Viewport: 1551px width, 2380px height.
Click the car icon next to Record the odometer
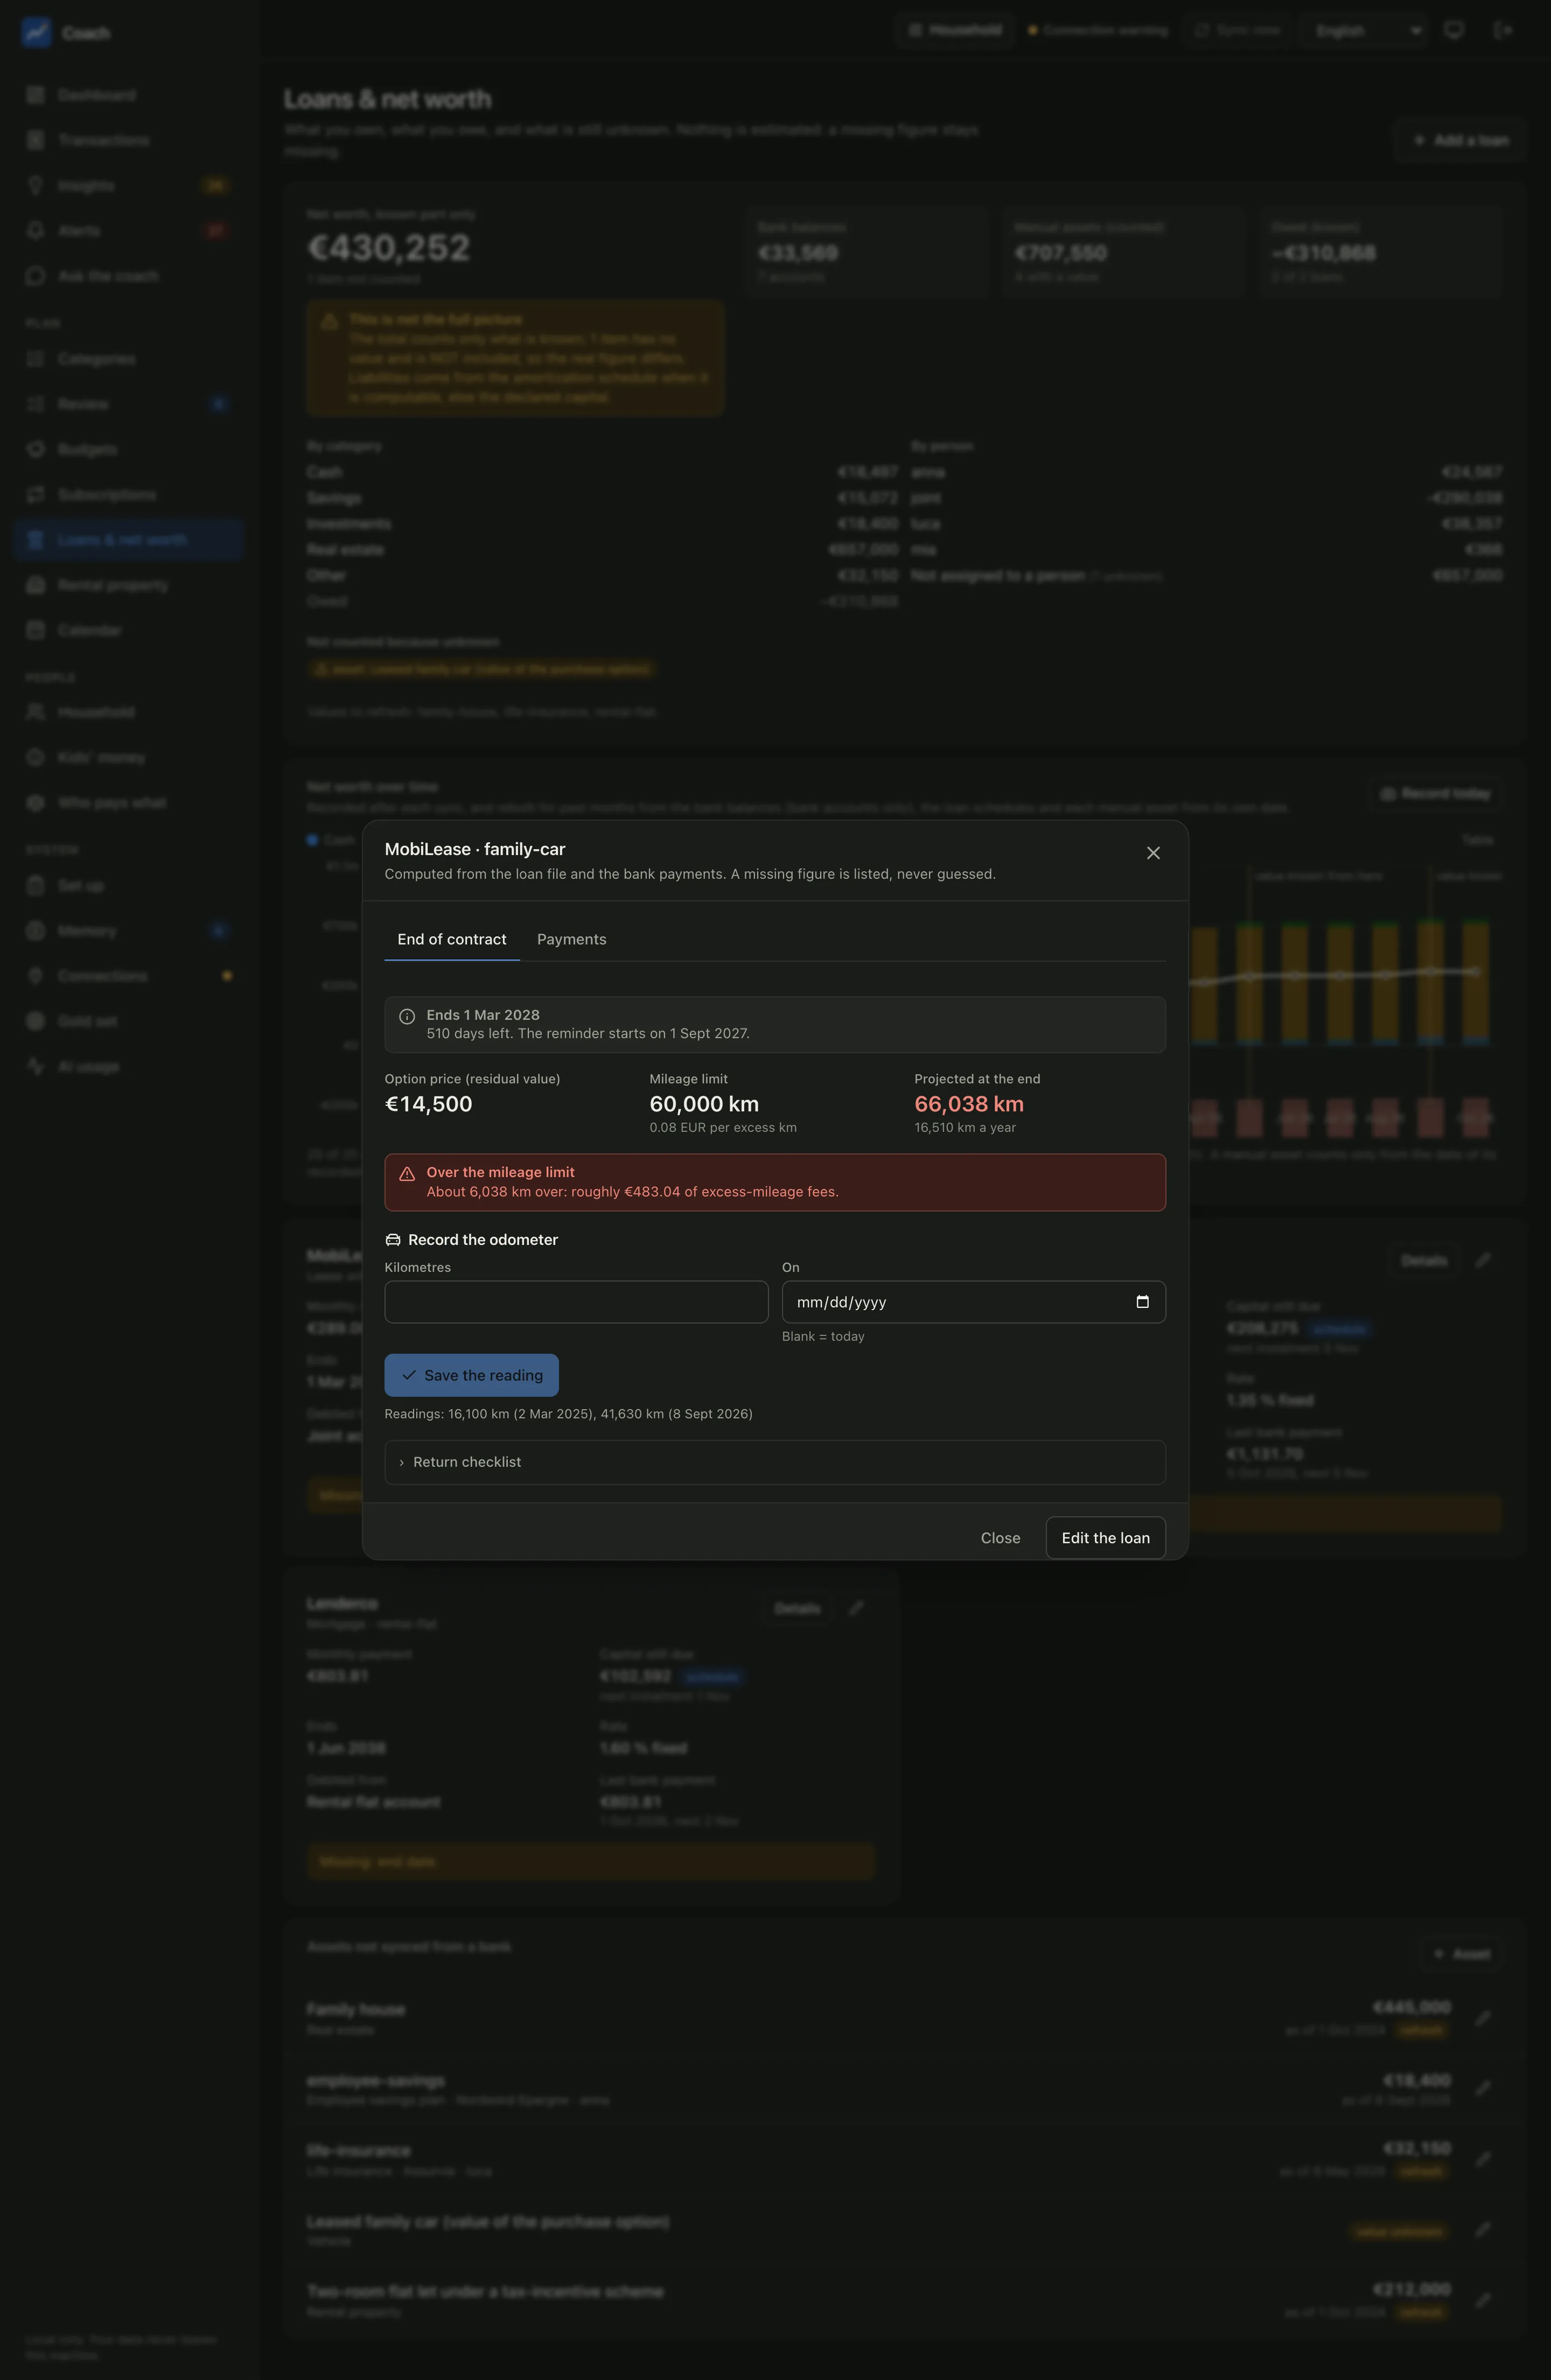click(x=393, y=1240)
